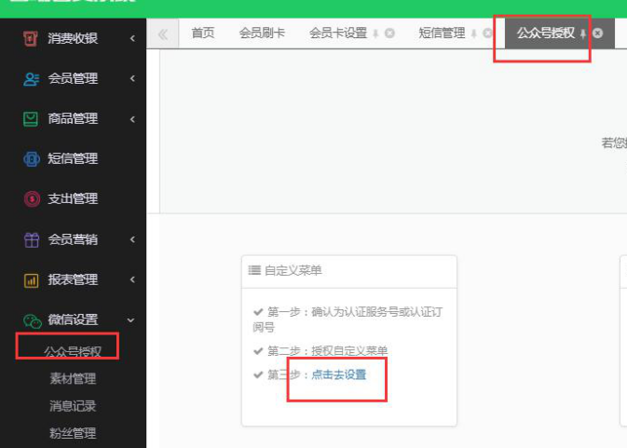Open 会员管理 in the sidebar
The width and height of the screenshot is (627, 448).
click(73, 78)
